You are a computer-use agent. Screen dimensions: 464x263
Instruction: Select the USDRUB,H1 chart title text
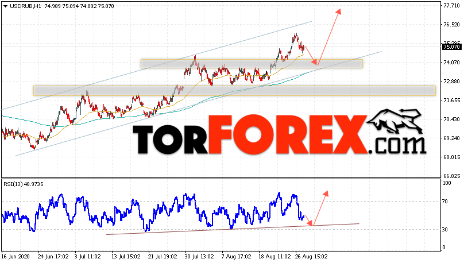coord(25,6)
